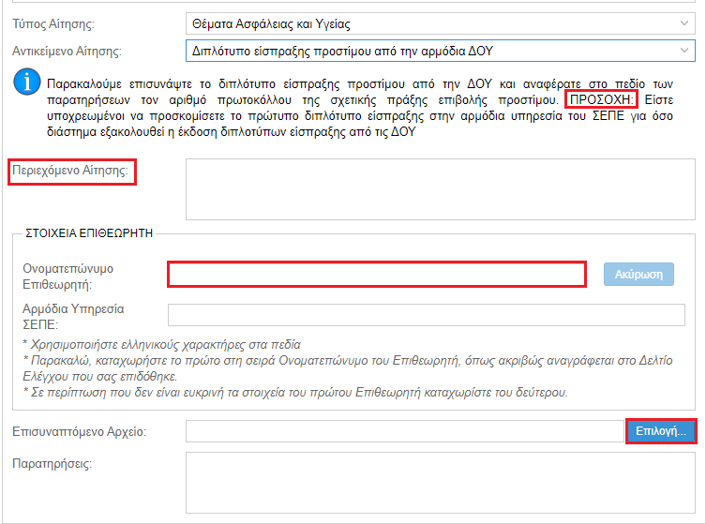Click the Παρατηρήσεις label
The height and width of the screenshot is (524, 706).
(x=52, y=464)
